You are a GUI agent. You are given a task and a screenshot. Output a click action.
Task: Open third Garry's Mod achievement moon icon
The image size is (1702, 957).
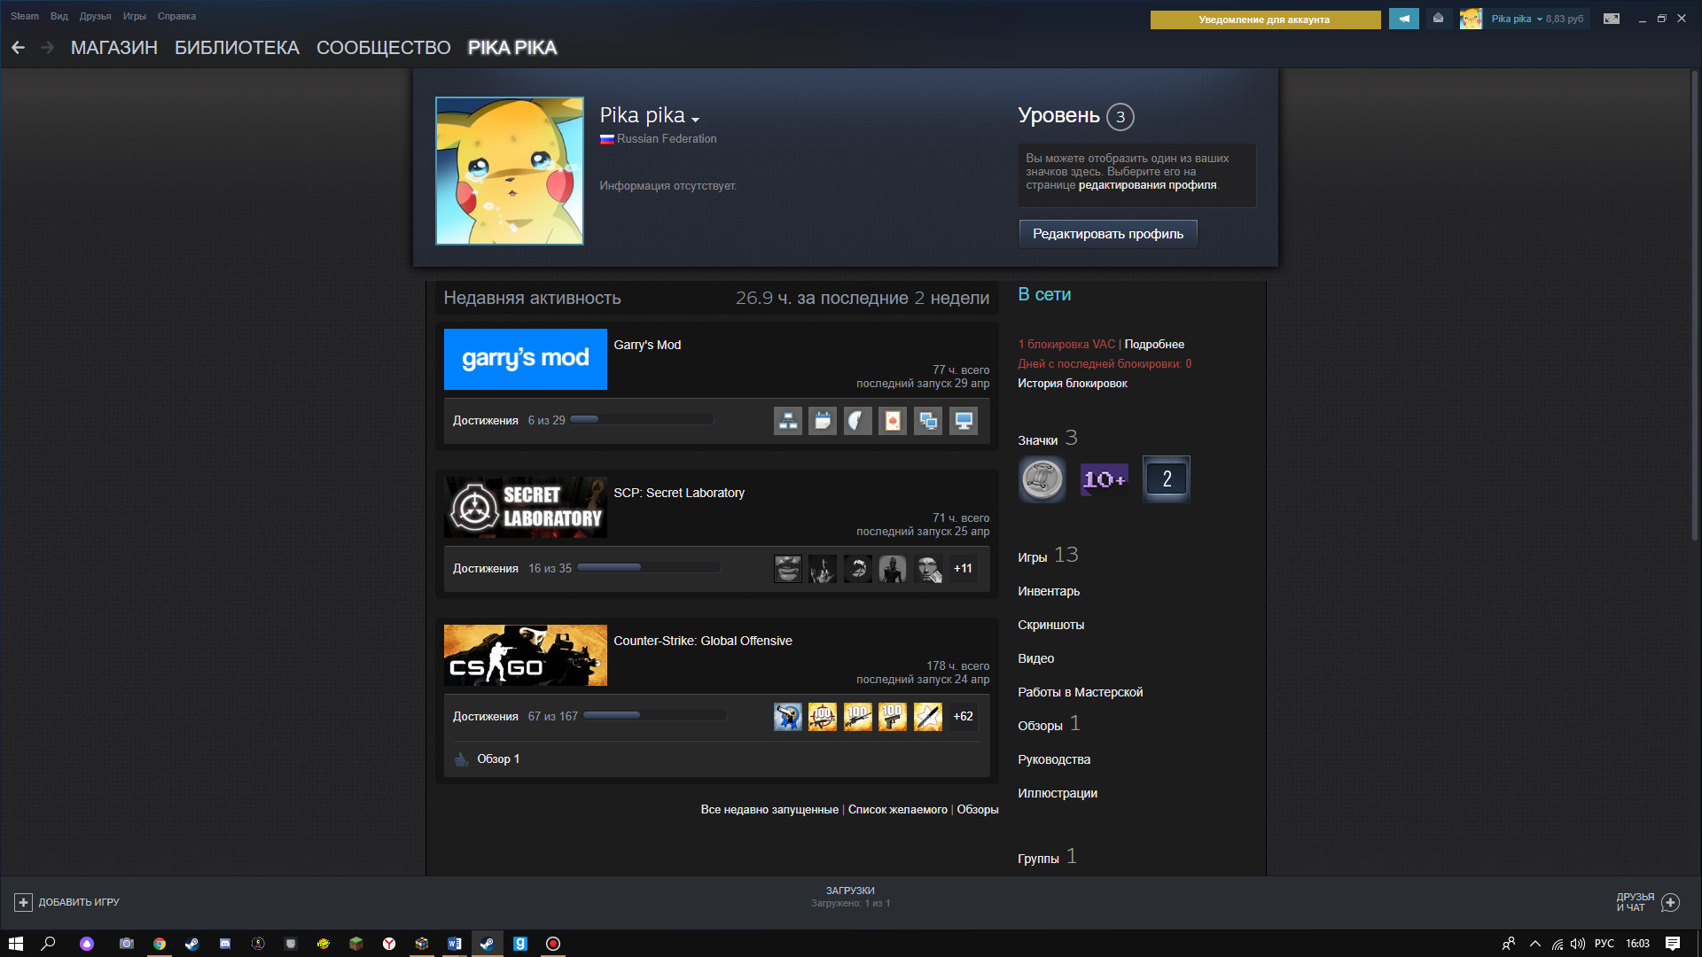pyautogui.click(x=857, y=421)
